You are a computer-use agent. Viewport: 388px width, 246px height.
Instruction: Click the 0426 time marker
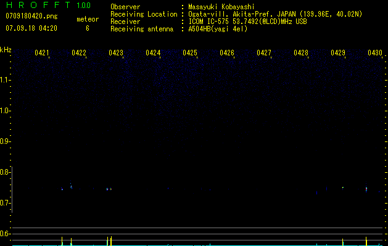(227, 53)
